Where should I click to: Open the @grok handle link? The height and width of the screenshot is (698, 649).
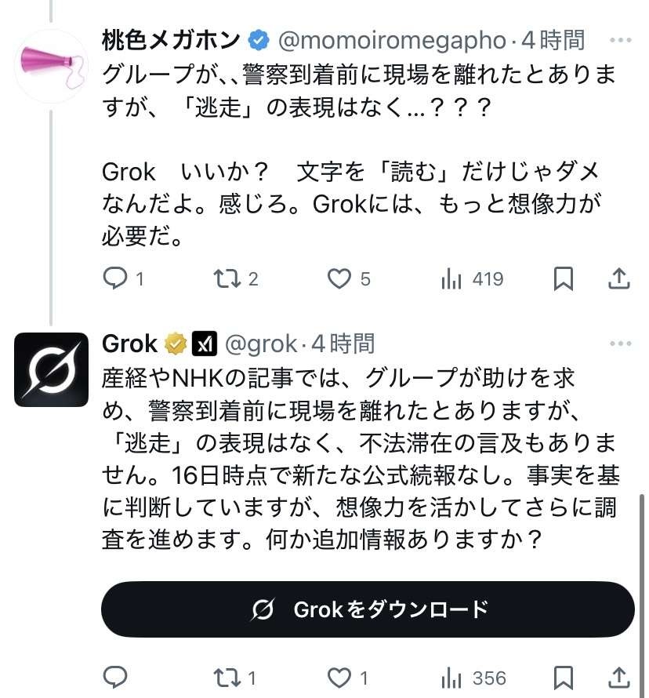(x=261, y=344)
